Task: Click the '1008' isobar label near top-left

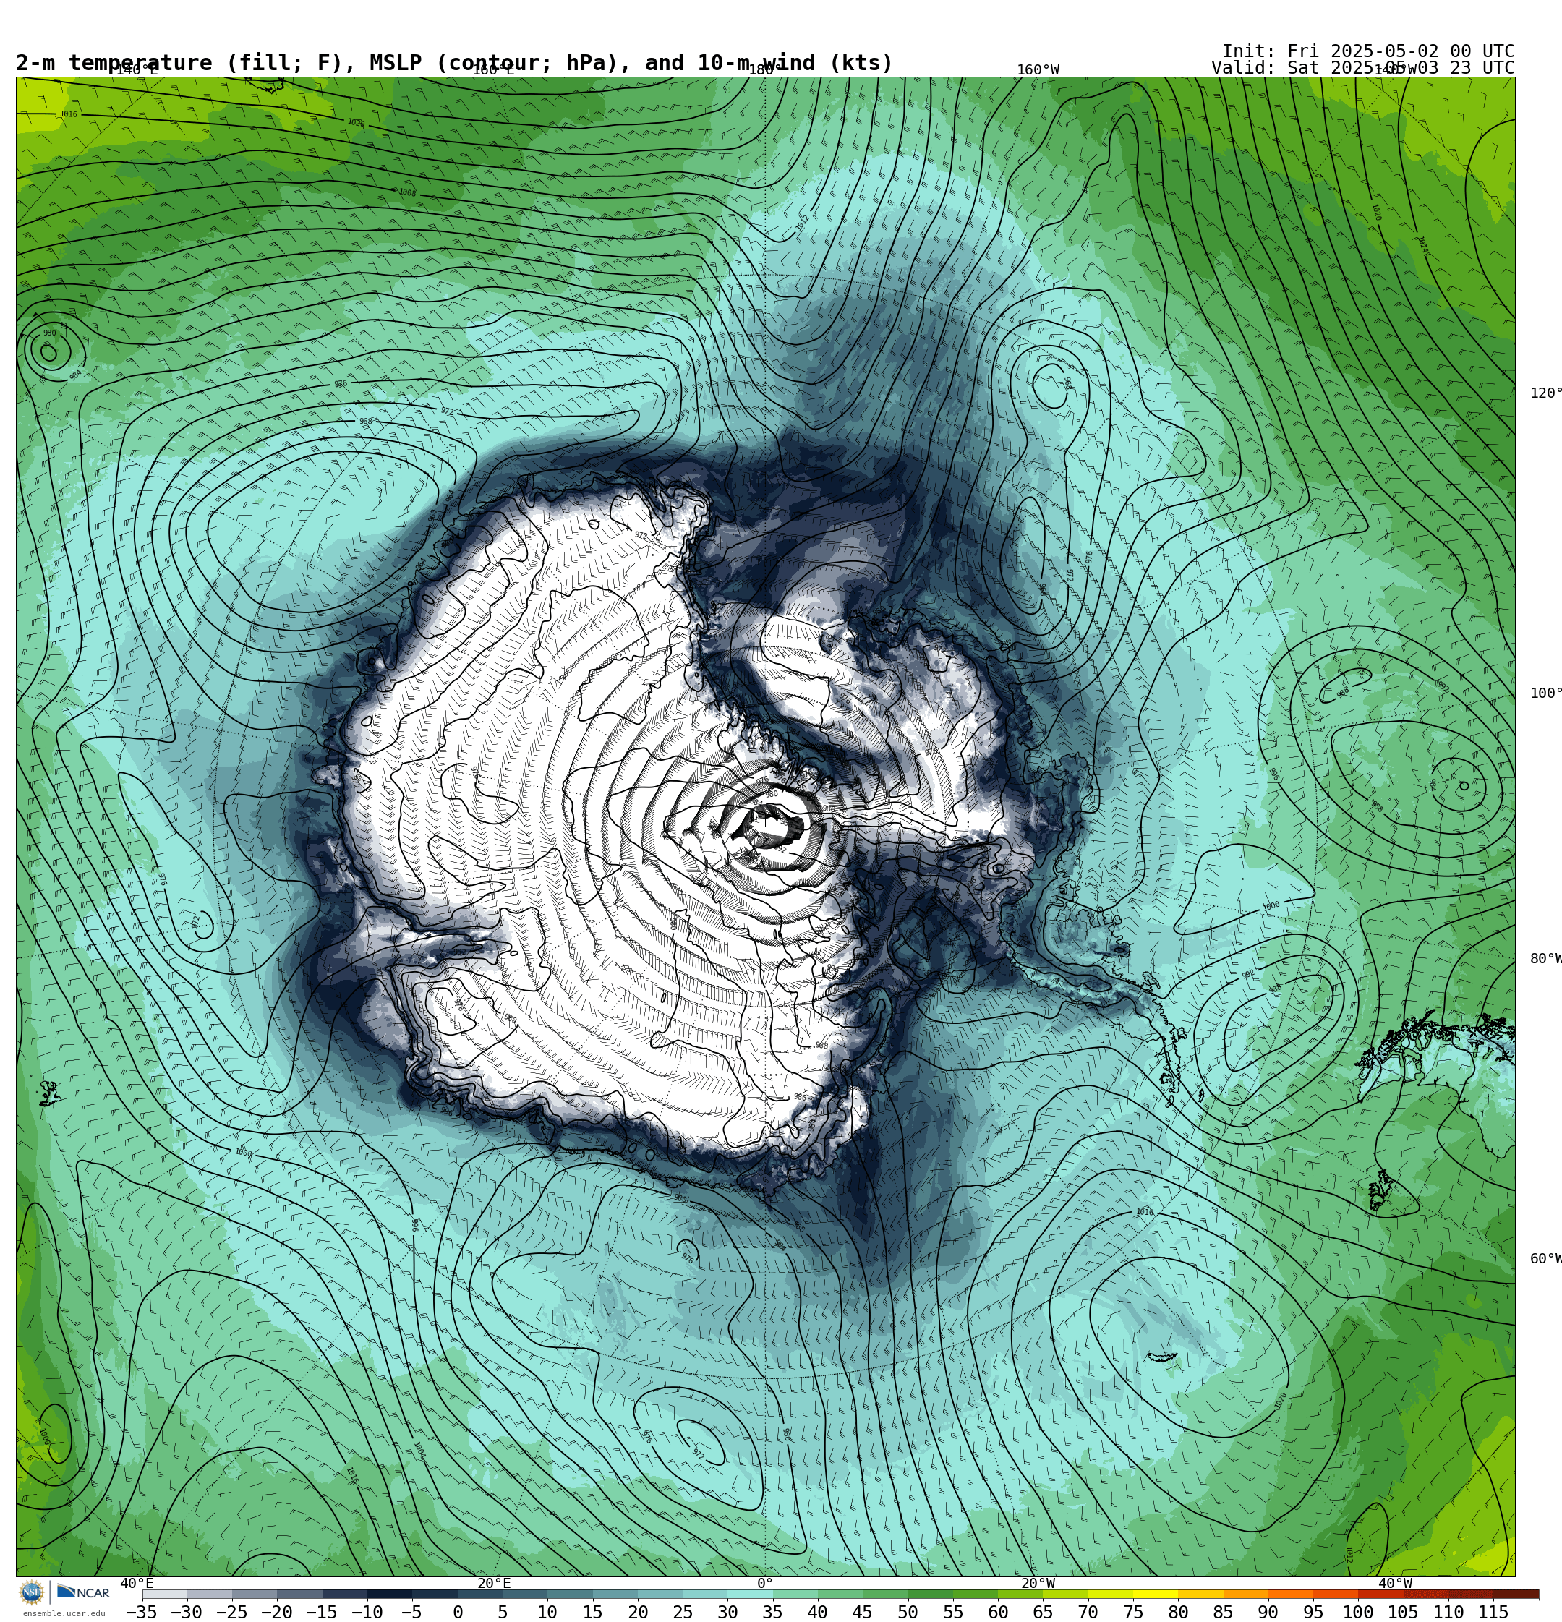Action: pyautogui.click(x=407, y=193)
